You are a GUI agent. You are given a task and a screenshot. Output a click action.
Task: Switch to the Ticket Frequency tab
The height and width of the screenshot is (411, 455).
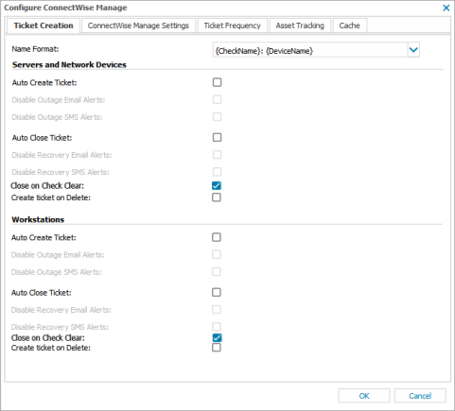click(x=232, y=26)
